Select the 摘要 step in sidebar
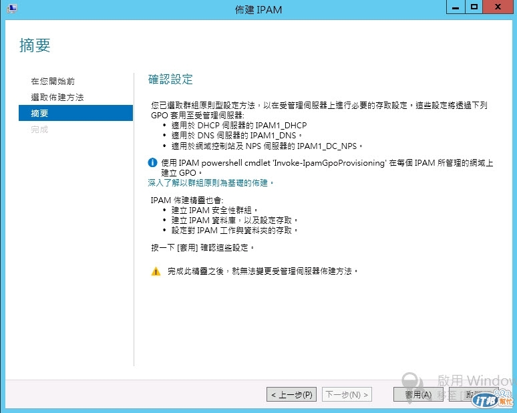Image resolution: width=517 pixels, height=413 pixels. point(76,113)
